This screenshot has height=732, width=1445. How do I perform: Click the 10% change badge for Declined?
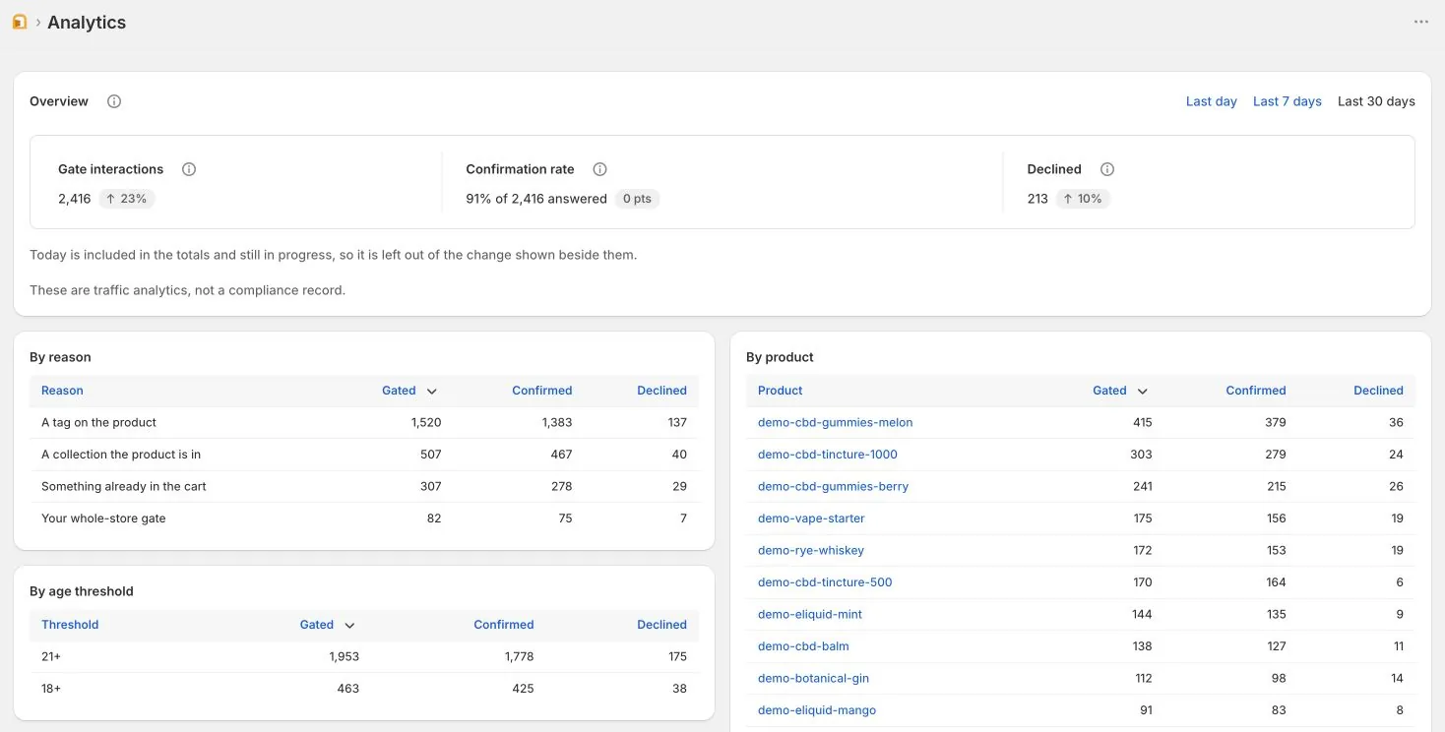pyautogui.click(x=1083, y=199)
